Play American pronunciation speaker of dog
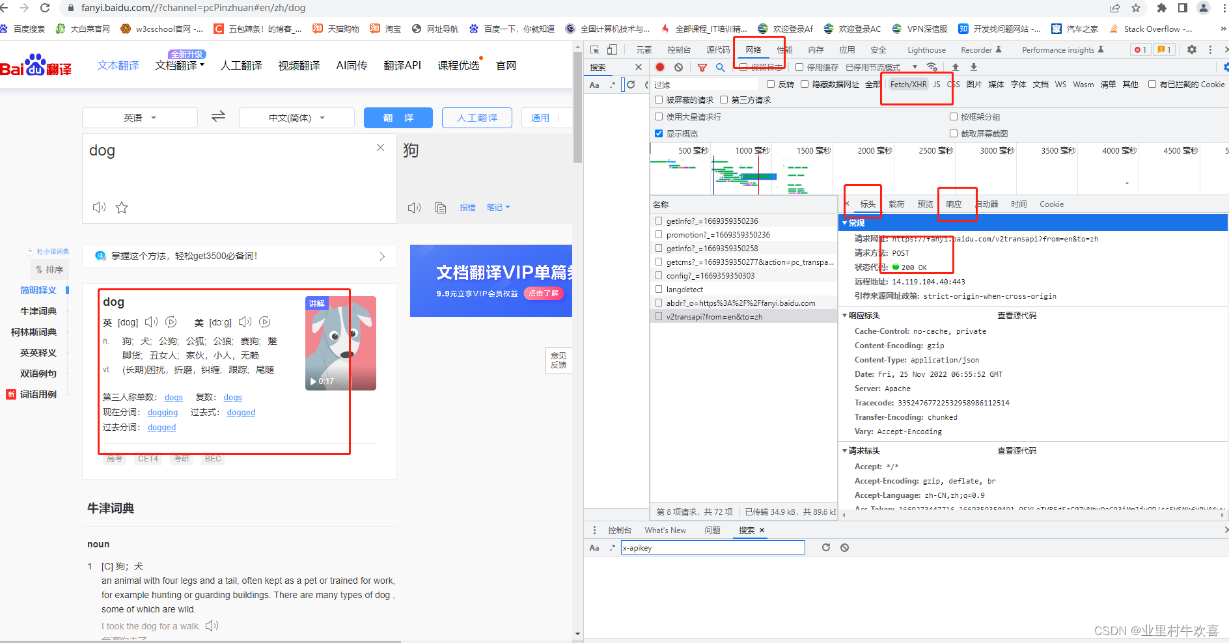Image resolution: width=1229 pixels, height=643 pixels. (245, 321)
